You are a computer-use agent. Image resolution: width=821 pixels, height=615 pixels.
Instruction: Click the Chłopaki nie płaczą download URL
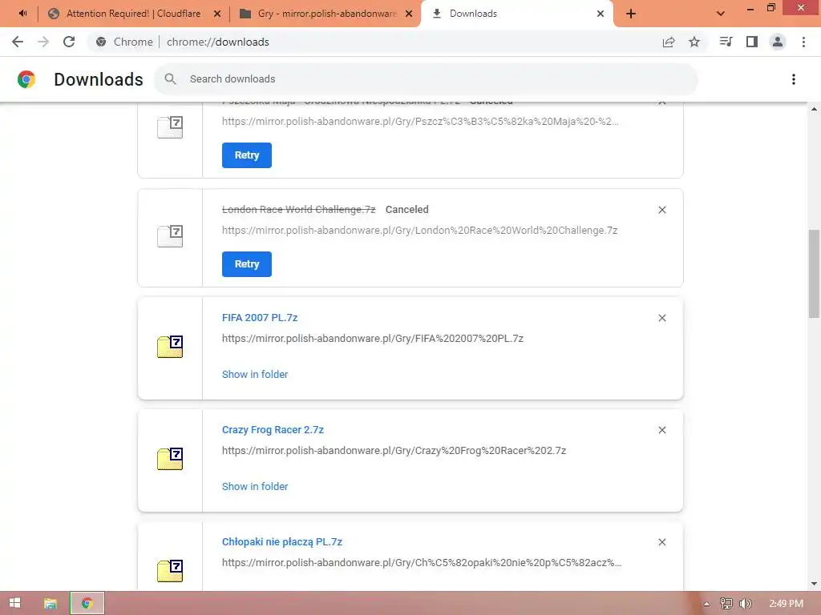point(422,563)
